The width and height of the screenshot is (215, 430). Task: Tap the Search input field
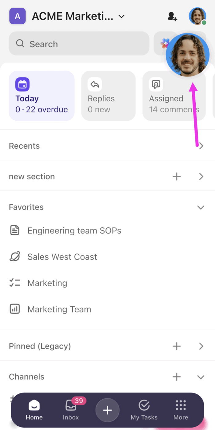[x=77, y=44]
